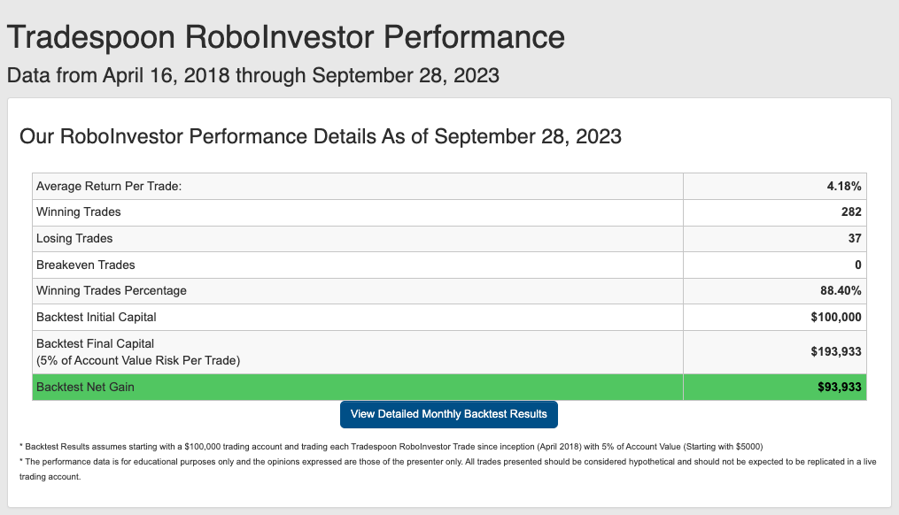Select the Losing Trades row label
899x515 pixels.
74,238
